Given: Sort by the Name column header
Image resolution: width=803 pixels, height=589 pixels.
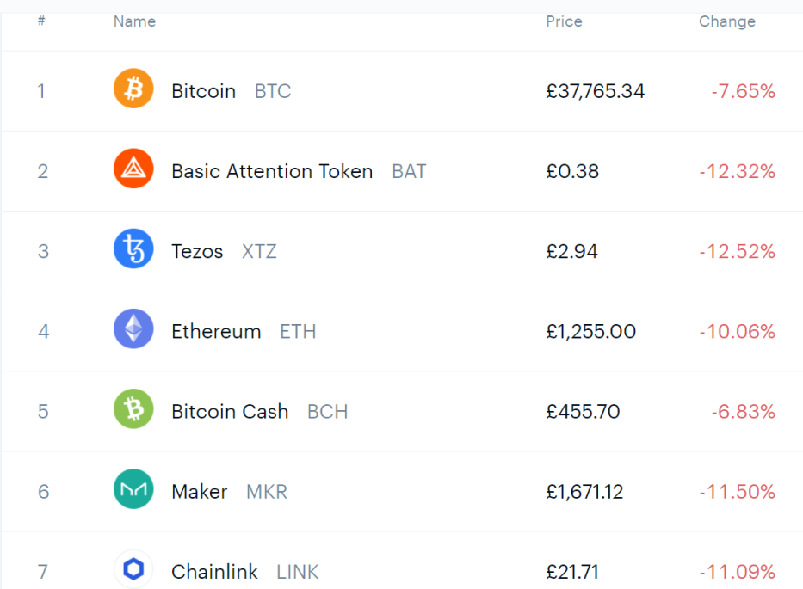Looking at the screenshot, I should click(x=134, y=21).
